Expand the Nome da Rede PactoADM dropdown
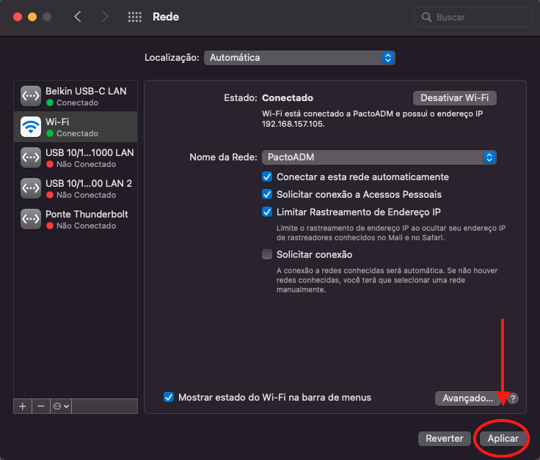Image resolution: width=540 pixels, height=460 pixels. [x=379, y=157]
